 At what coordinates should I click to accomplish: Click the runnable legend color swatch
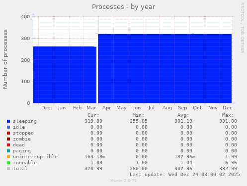(x=8, y=163)
